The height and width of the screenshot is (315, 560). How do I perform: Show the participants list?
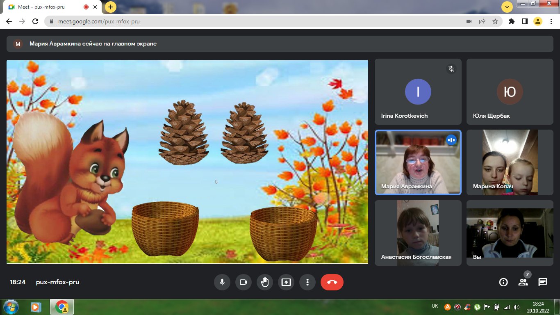523,282
